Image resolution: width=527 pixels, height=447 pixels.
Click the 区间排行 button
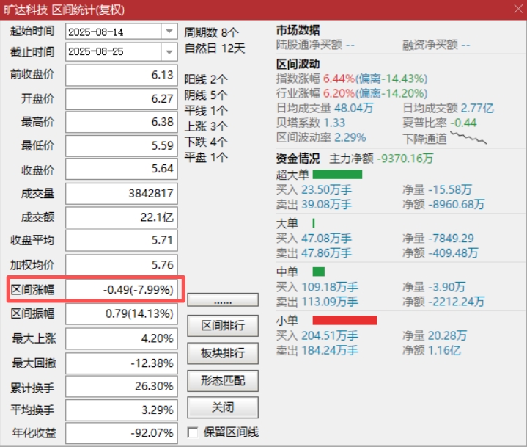coord(223,325)
